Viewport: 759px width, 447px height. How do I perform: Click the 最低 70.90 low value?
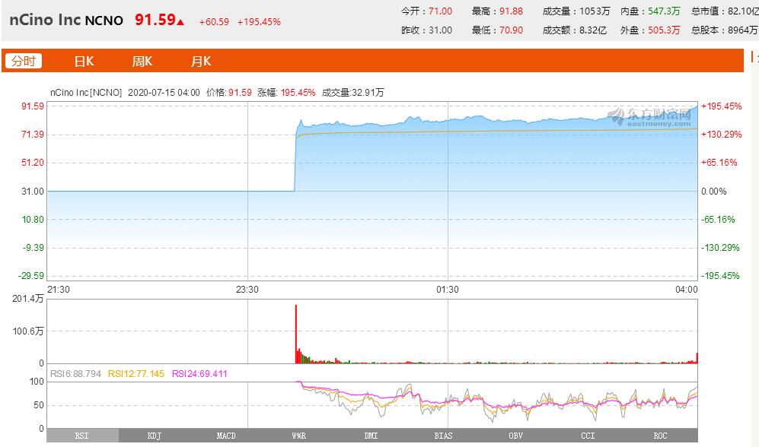pos(511,30)
